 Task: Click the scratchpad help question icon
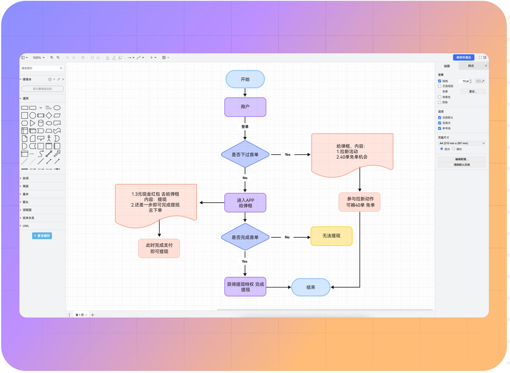coord(50,79)
